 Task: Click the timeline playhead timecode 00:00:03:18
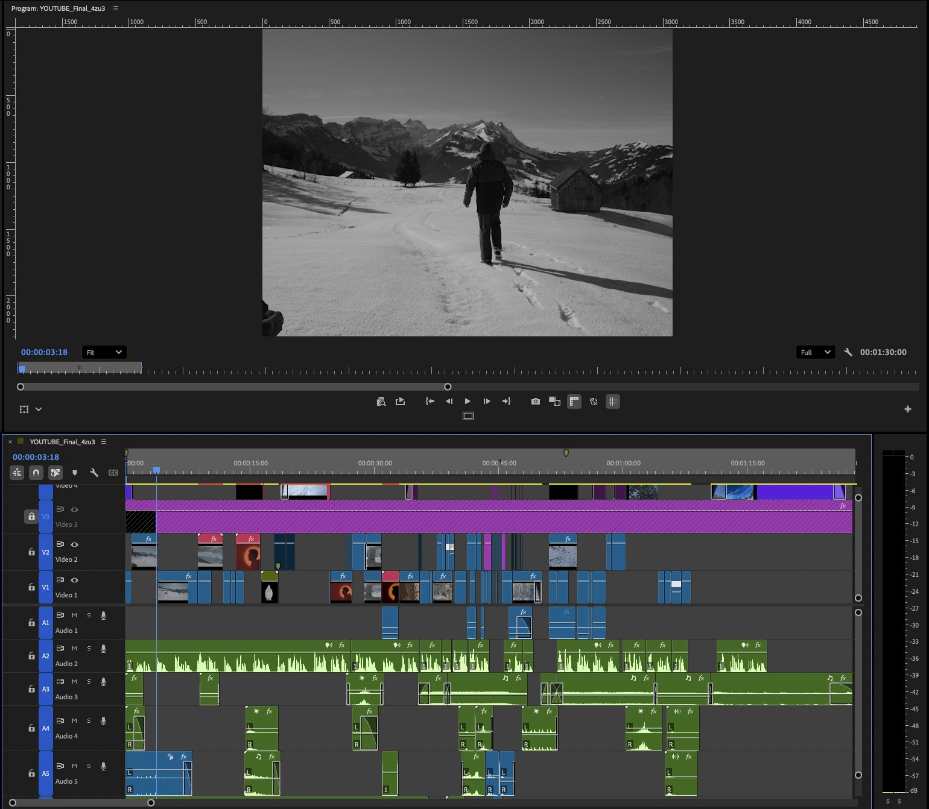36,457
